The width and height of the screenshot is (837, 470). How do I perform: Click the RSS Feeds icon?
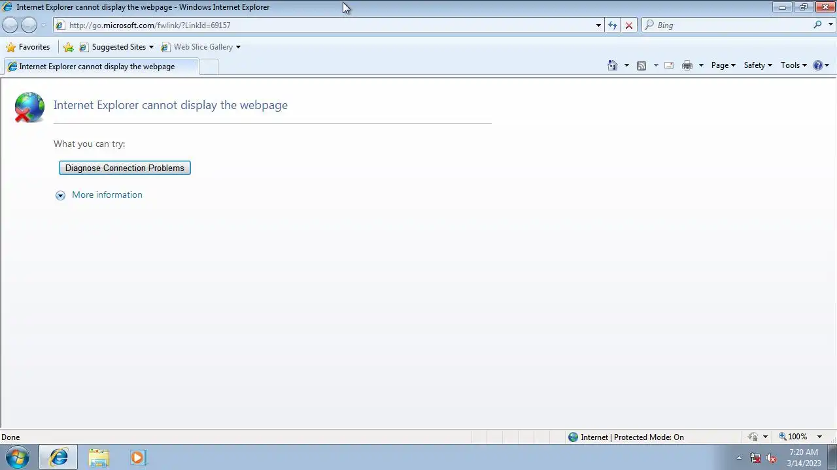(x=641, y=65)
